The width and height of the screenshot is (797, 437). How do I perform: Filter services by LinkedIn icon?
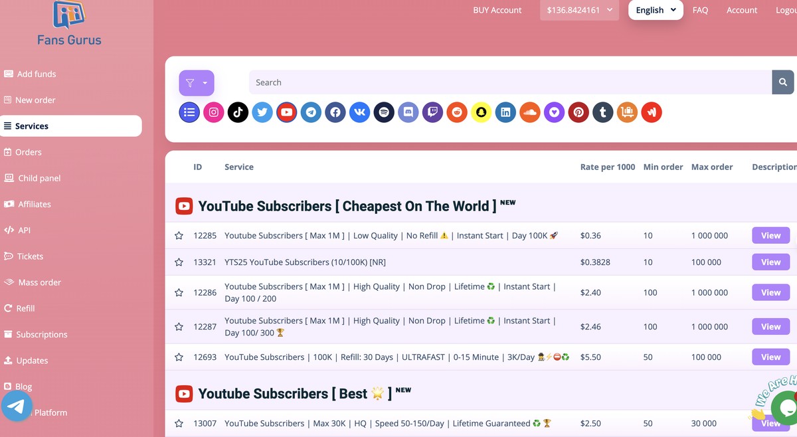[x=505, y=112]
